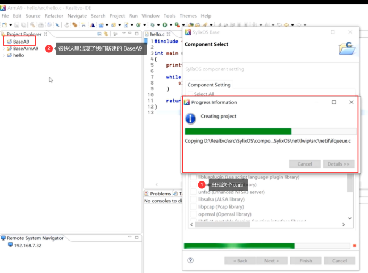This screenshot has width=368, height=273.
Task: Check the unfsd NFSv3 server checkbox
Action: 194,192
